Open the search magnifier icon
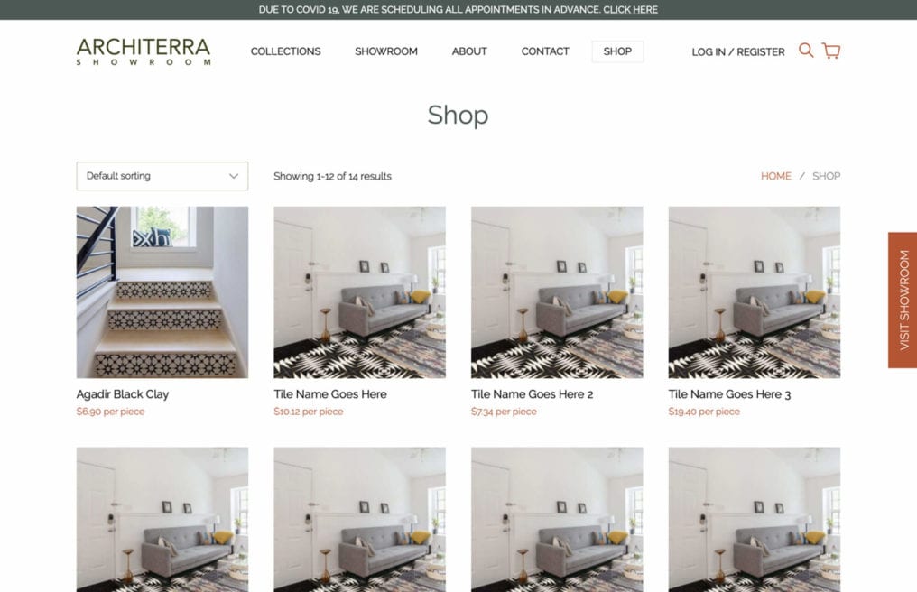The image size is (917, 592). point(806,51)
